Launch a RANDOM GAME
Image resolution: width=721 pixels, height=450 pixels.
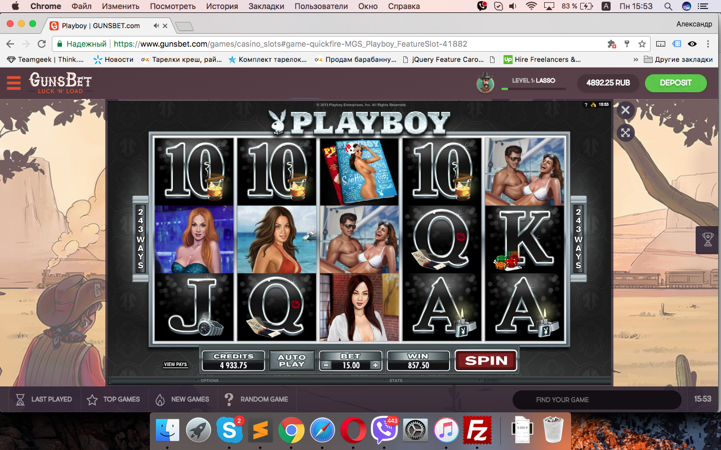point(256,399)
